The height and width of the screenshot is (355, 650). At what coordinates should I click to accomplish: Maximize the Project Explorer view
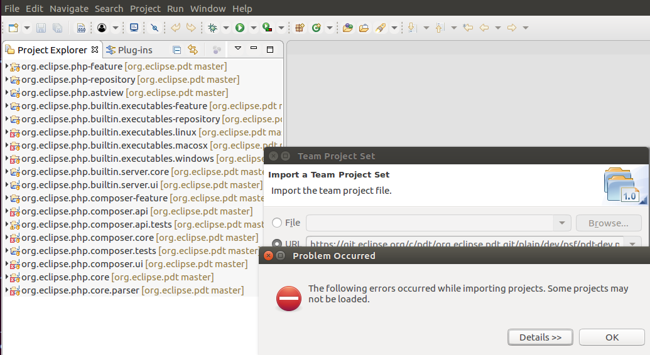tap(270, 50)
